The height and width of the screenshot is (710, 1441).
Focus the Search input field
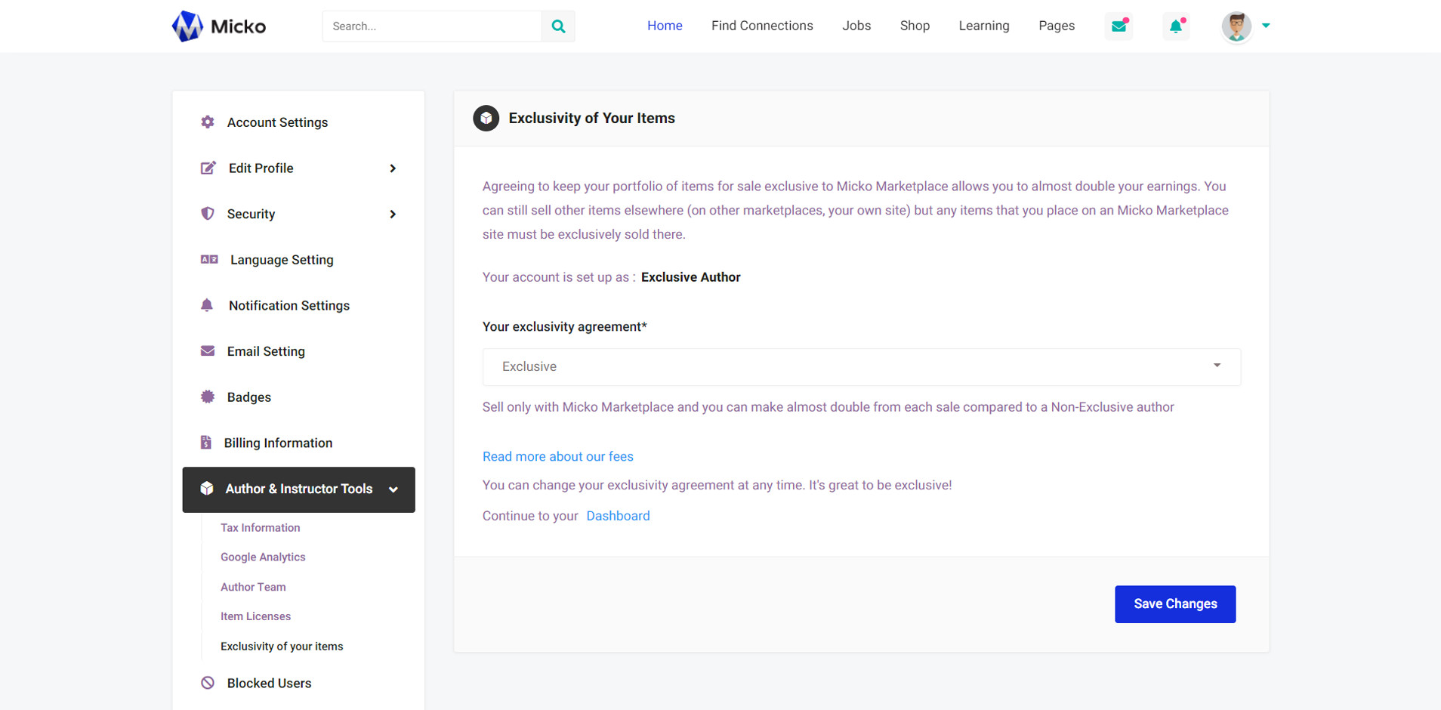click(432, 26)
